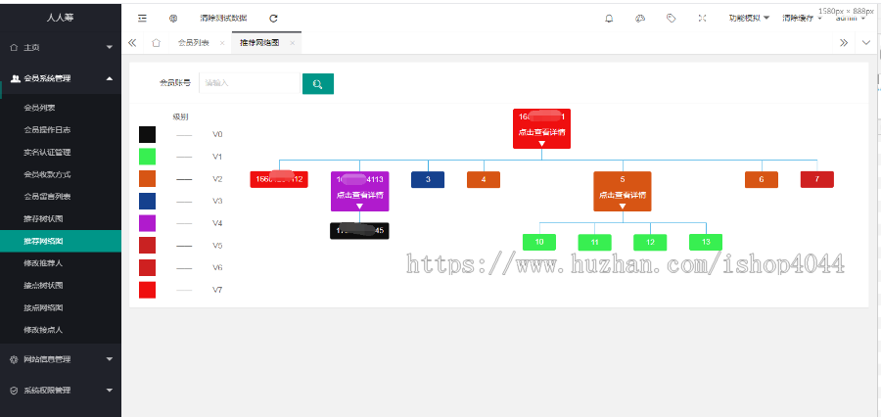The height and width of the screenshot is (417, 881).
Task: Open the 功能模拟 dropdown in the top bar
Action: pos(750,18)
